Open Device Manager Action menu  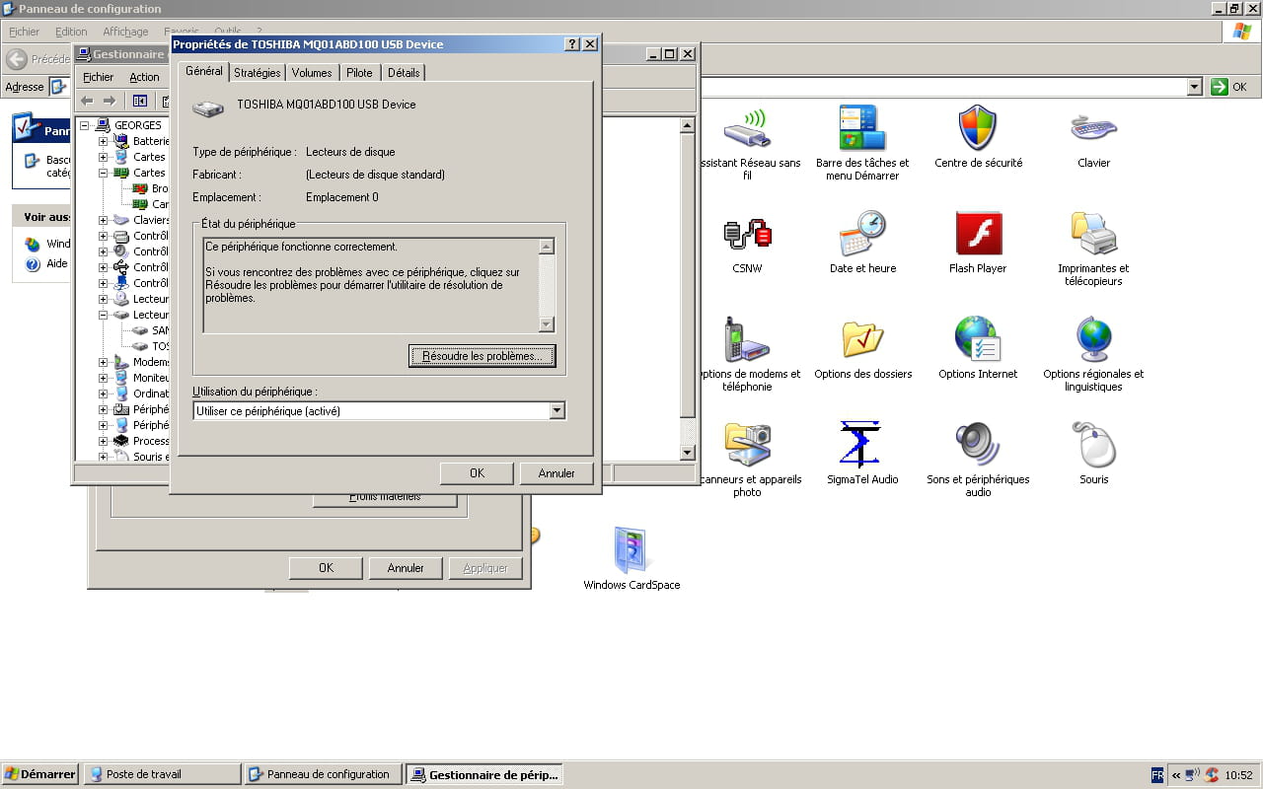144,77
